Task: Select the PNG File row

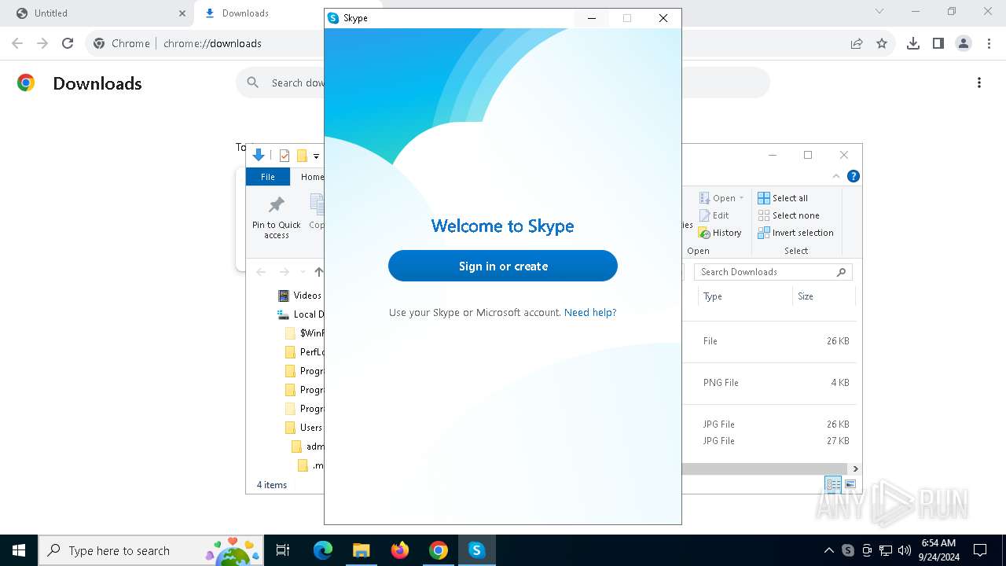Action: [769, 383]
